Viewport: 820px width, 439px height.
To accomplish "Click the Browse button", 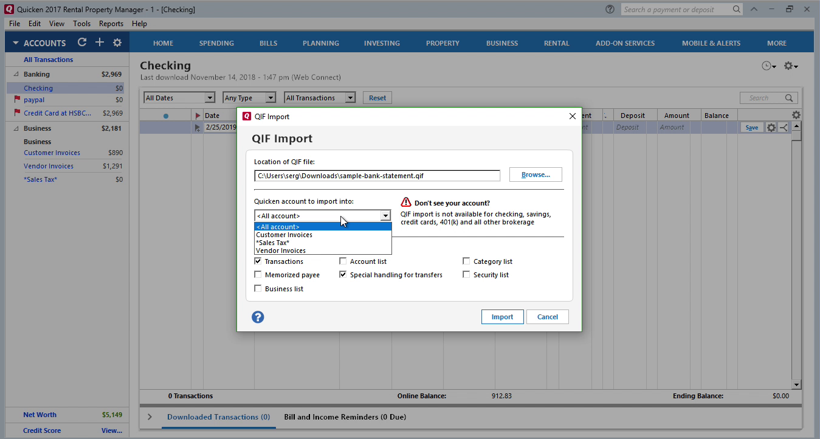I will coord(536,175).
